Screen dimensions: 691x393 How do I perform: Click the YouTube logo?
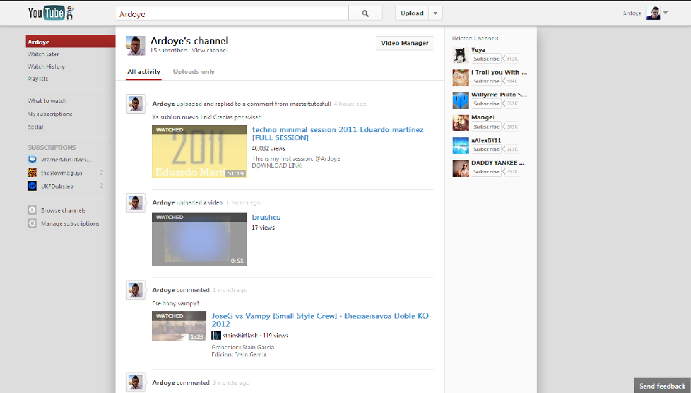50,12
